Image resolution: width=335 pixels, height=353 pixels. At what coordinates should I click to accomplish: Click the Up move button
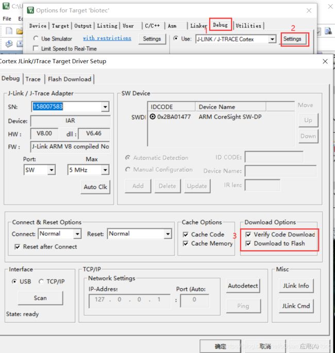(308, 120)
